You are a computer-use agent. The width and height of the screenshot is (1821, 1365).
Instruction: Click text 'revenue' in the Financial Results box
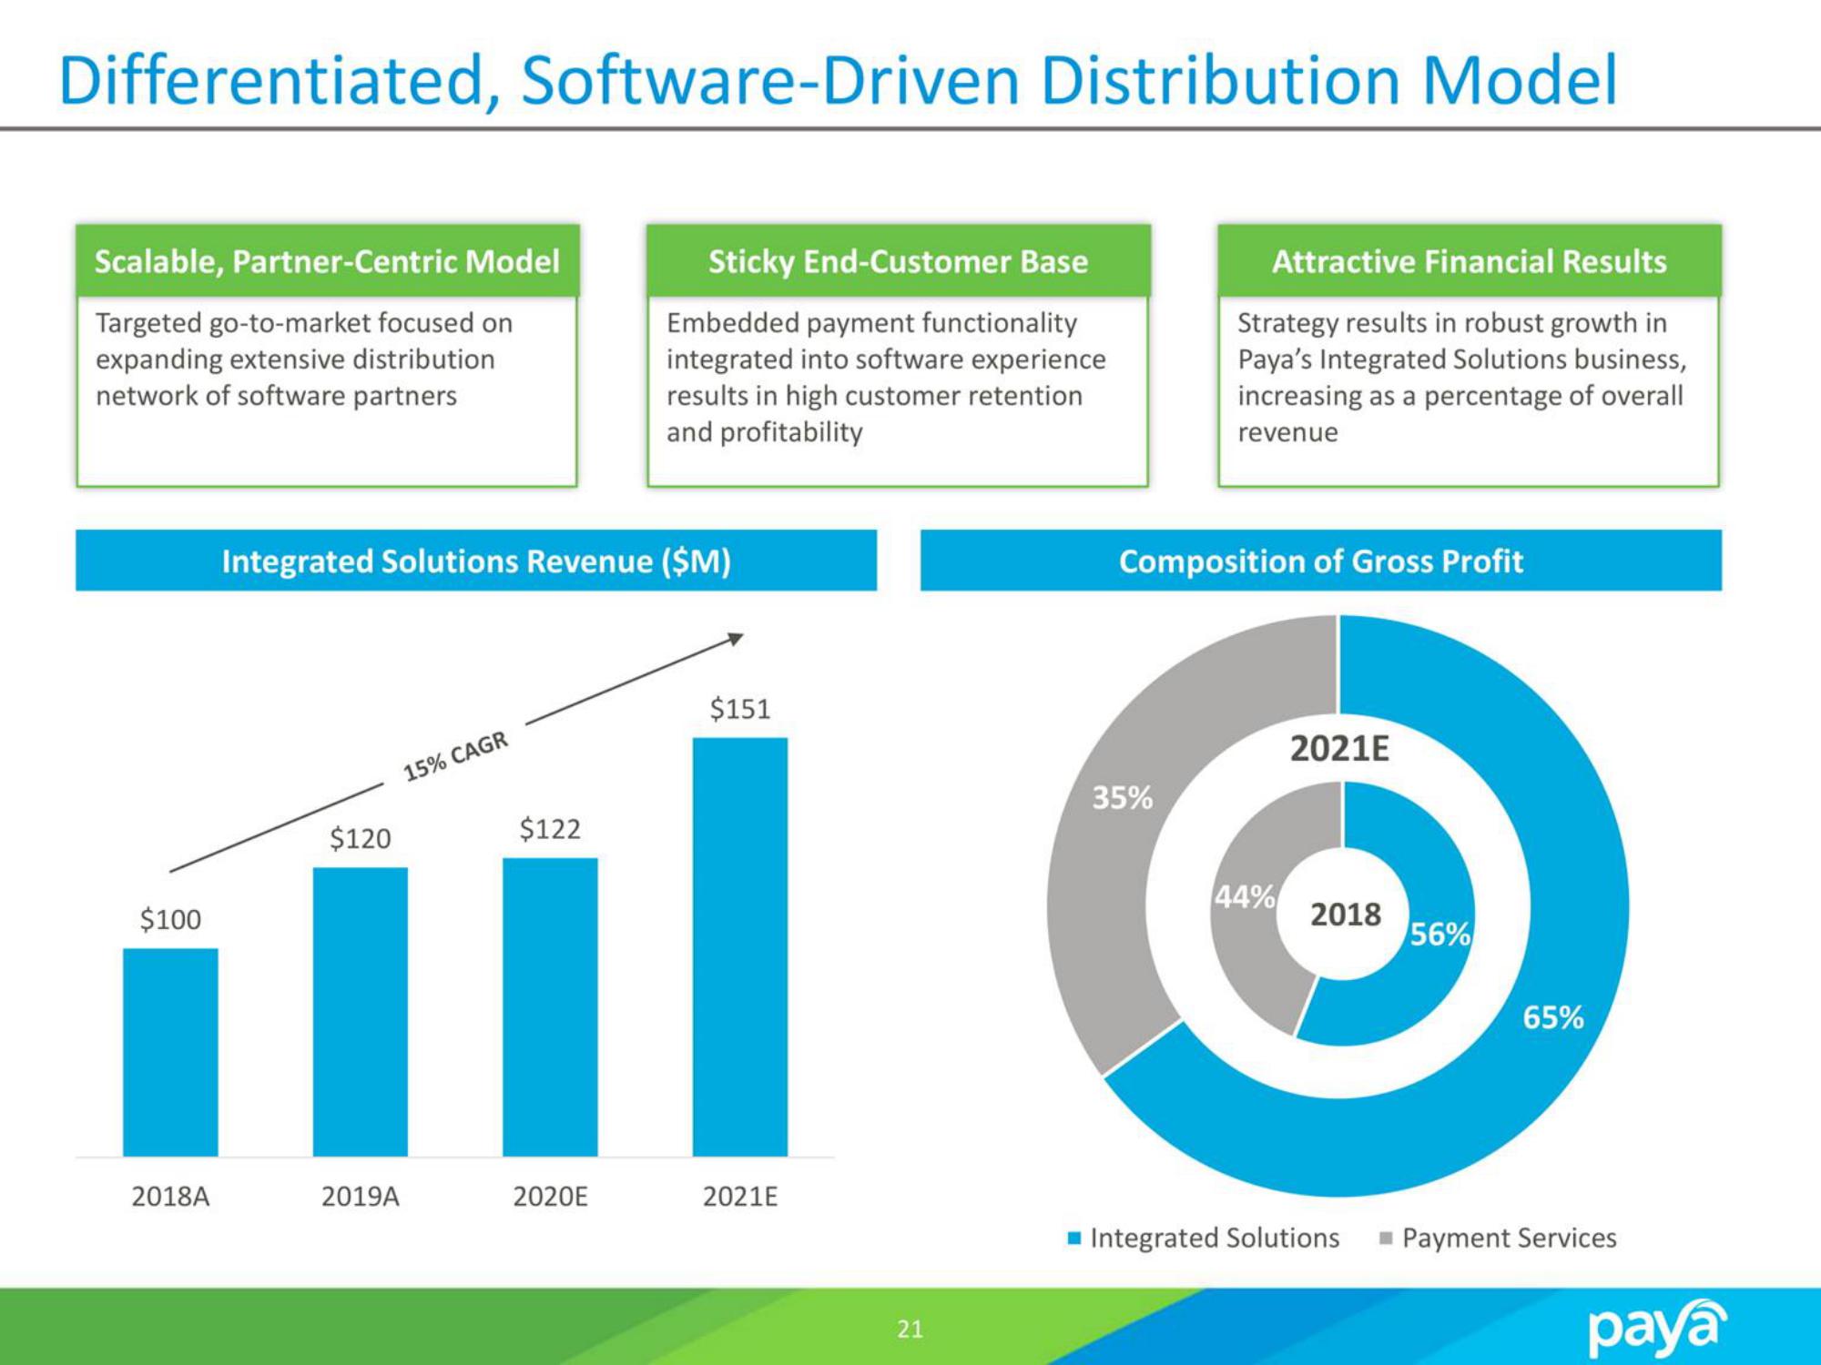coord(1287,433)
